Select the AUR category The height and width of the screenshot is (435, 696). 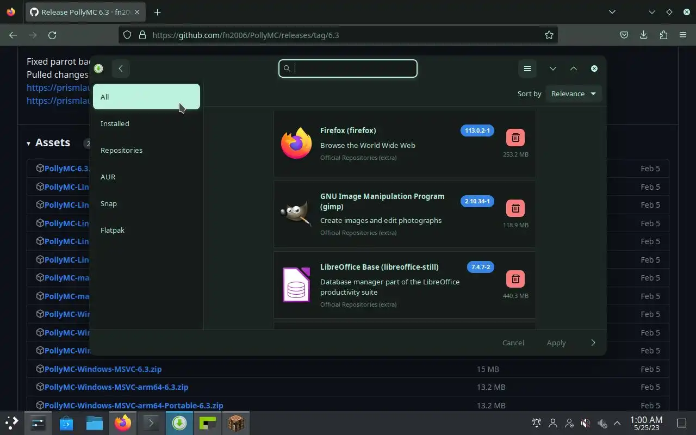(146, 177)
